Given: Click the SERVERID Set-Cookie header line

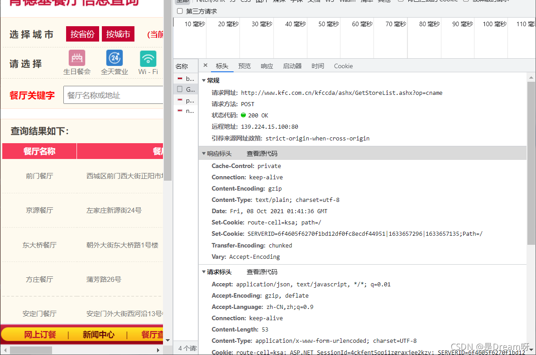Looking at the screenshot, I should click(x=347, y=234).
